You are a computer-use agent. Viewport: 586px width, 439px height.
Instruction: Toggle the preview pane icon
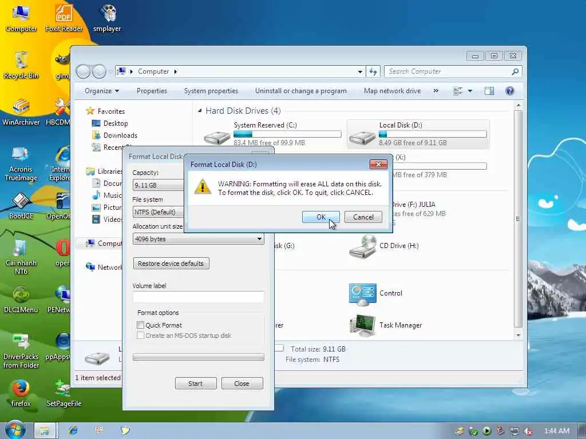point(489,91)
